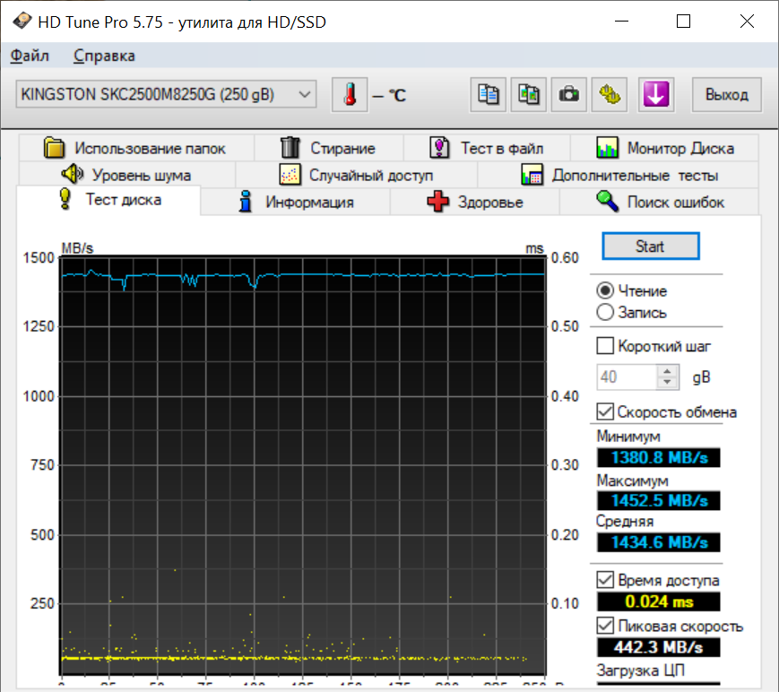Maximize the HD Tune Pro window

[x=684, y=22]
